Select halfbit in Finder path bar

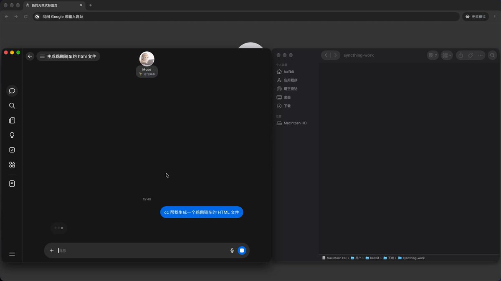(x=372, y=258)
